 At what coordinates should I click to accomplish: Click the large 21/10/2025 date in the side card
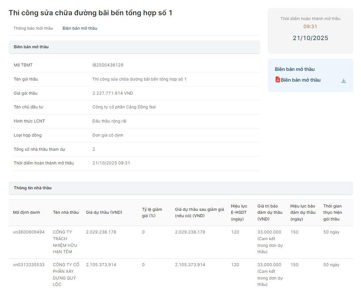coord(310,38)
